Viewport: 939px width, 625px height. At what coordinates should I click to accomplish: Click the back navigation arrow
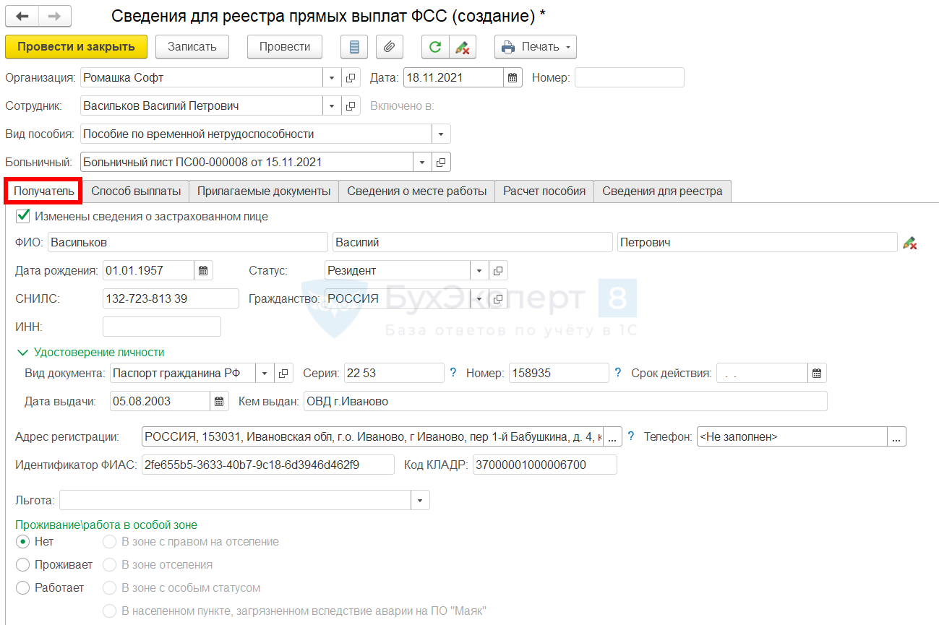pos(22,16)
